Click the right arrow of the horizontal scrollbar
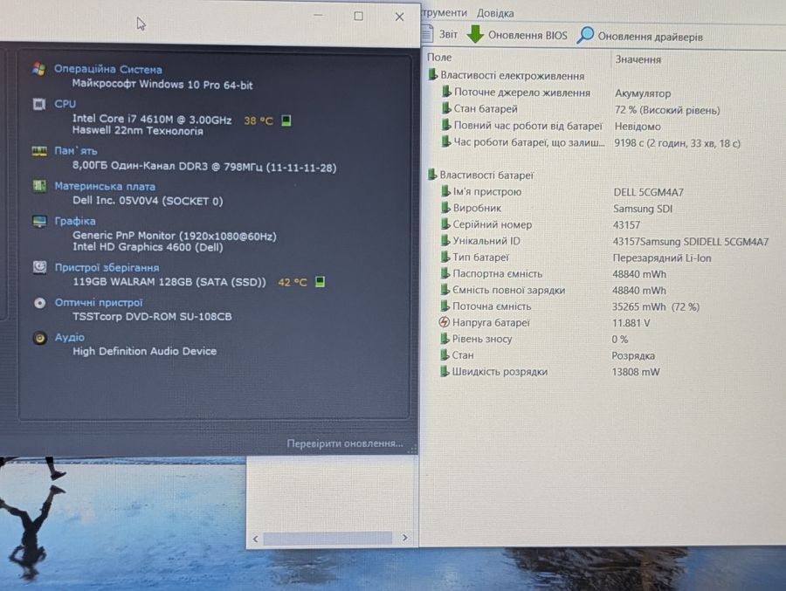The width and height of the screenshot is (786, 591). pyautogui.click(x=404, y=538)
